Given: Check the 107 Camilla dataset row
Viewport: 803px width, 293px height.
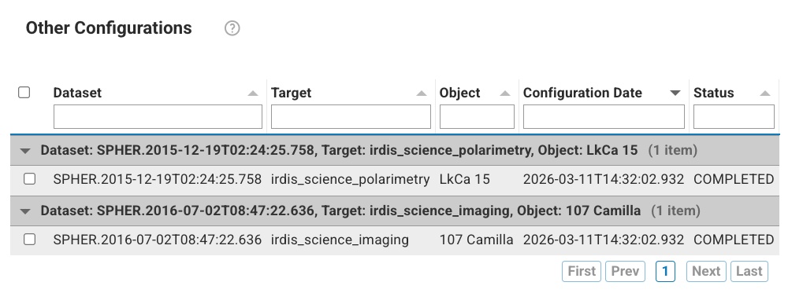Looking at the screenshot, I should 30,239.
